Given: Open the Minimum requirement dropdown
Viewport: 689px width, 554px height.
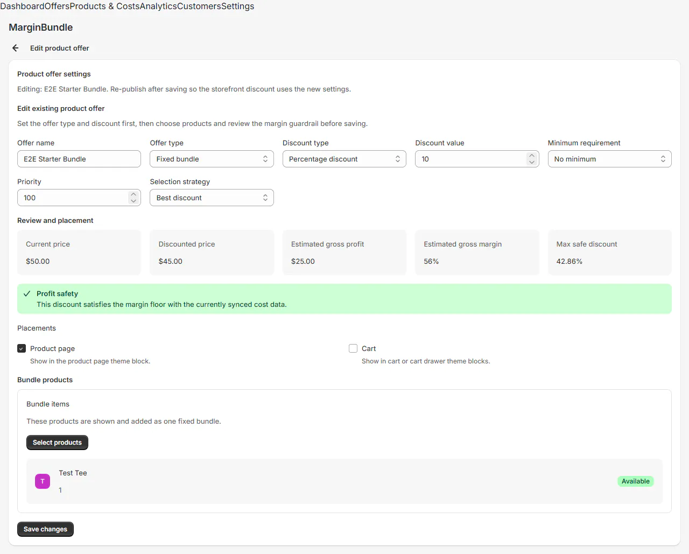Looking at the screenshot, I should 610,159.
